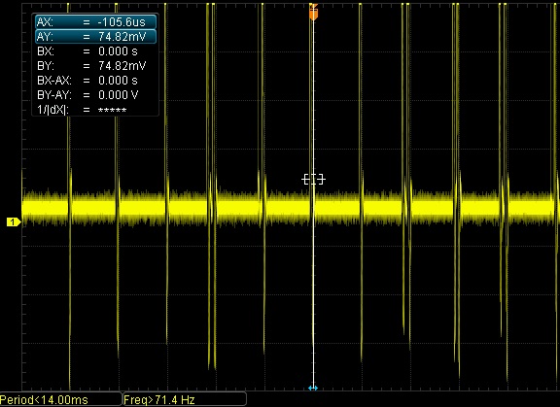Click the 74.82mV AY value
The width and height of the screenshot is (560, 407).
(122, 37)
